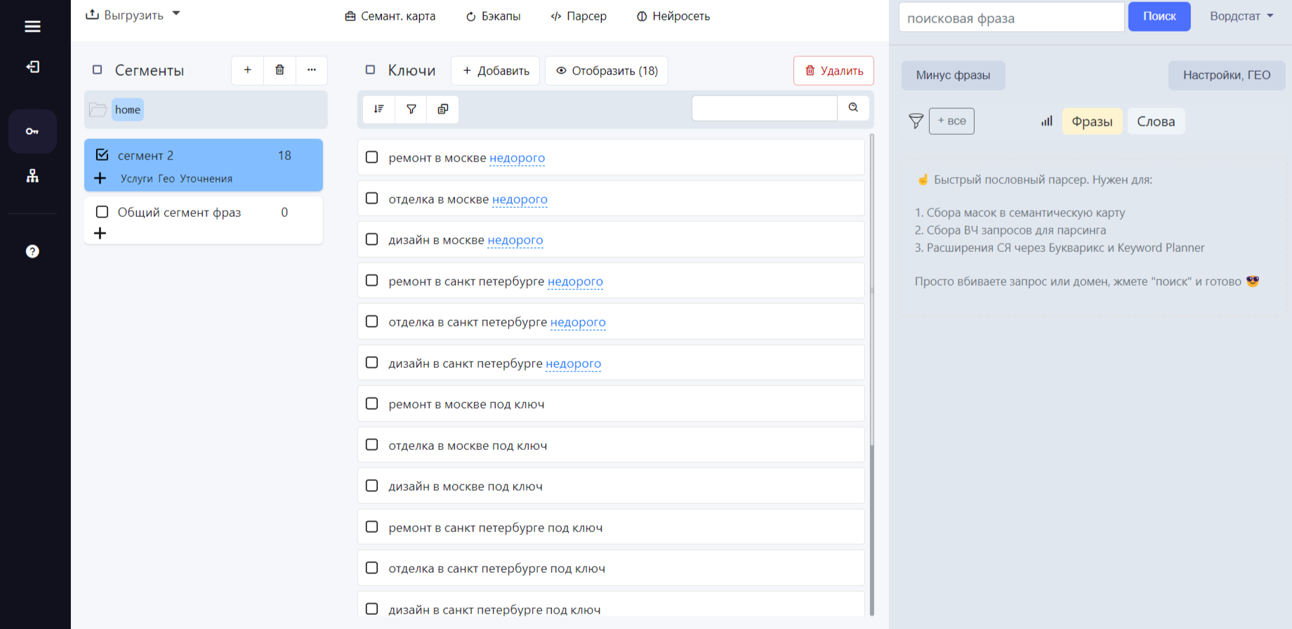Open the structure tree icon in sidebar
Viewport: 1292px width, 629px height.
32,176
